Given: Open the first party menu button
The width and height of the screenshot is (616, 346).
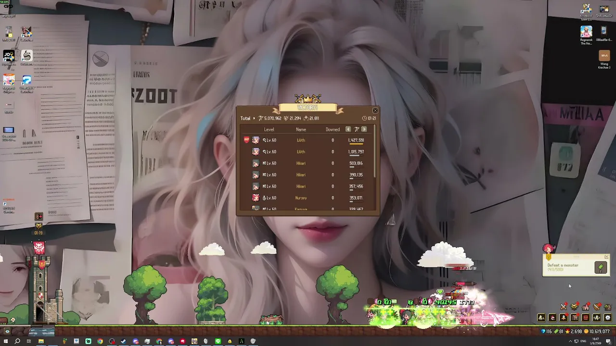Looking at the screenshot, I should coord(541,318).
